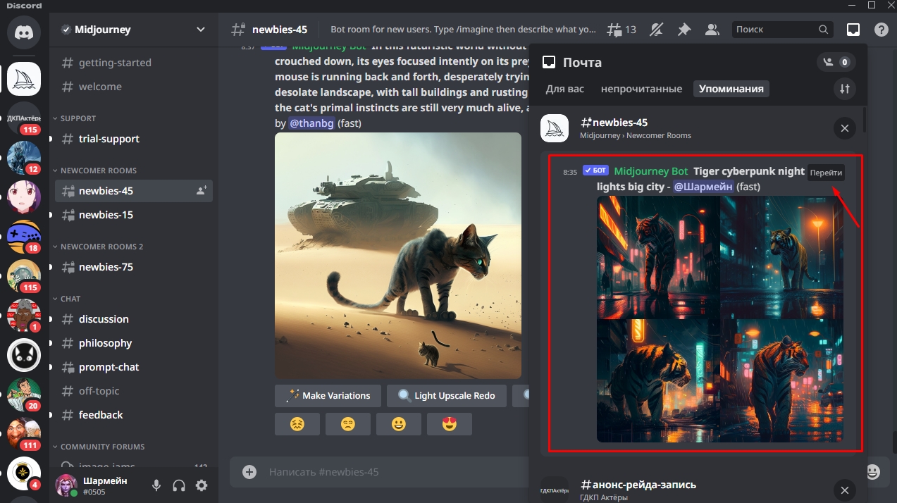
Task: Open the black cat face server
Action: [x=24, y=355]
